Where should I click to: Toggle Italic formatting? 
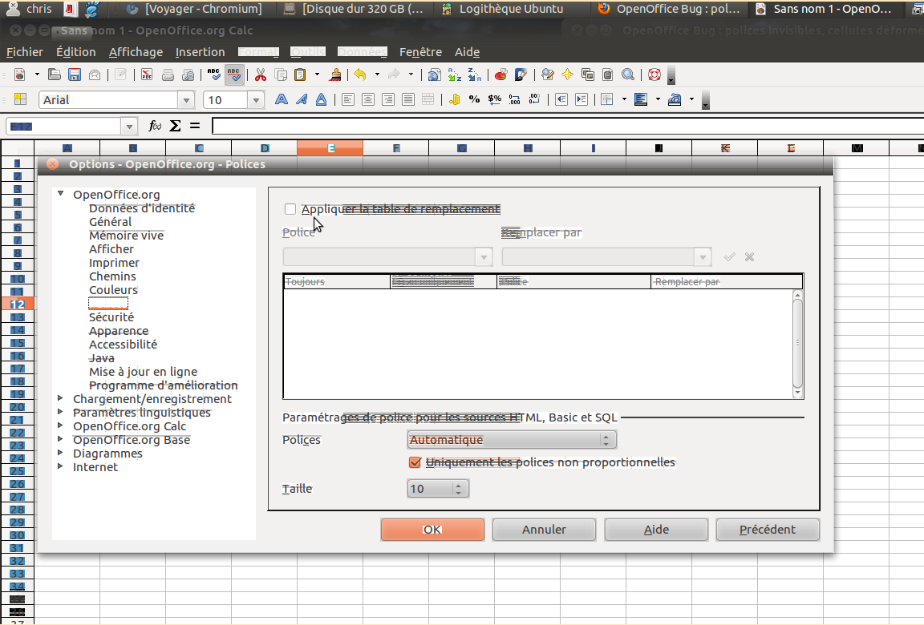click(301, 99)
